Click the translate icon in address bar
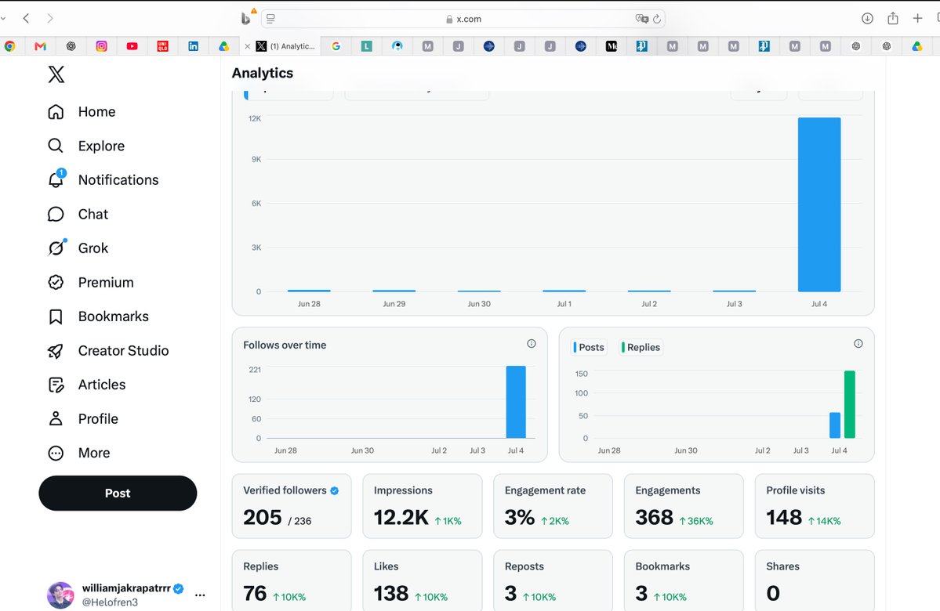The width and height of the screenshot is (940, 611). 642,19
